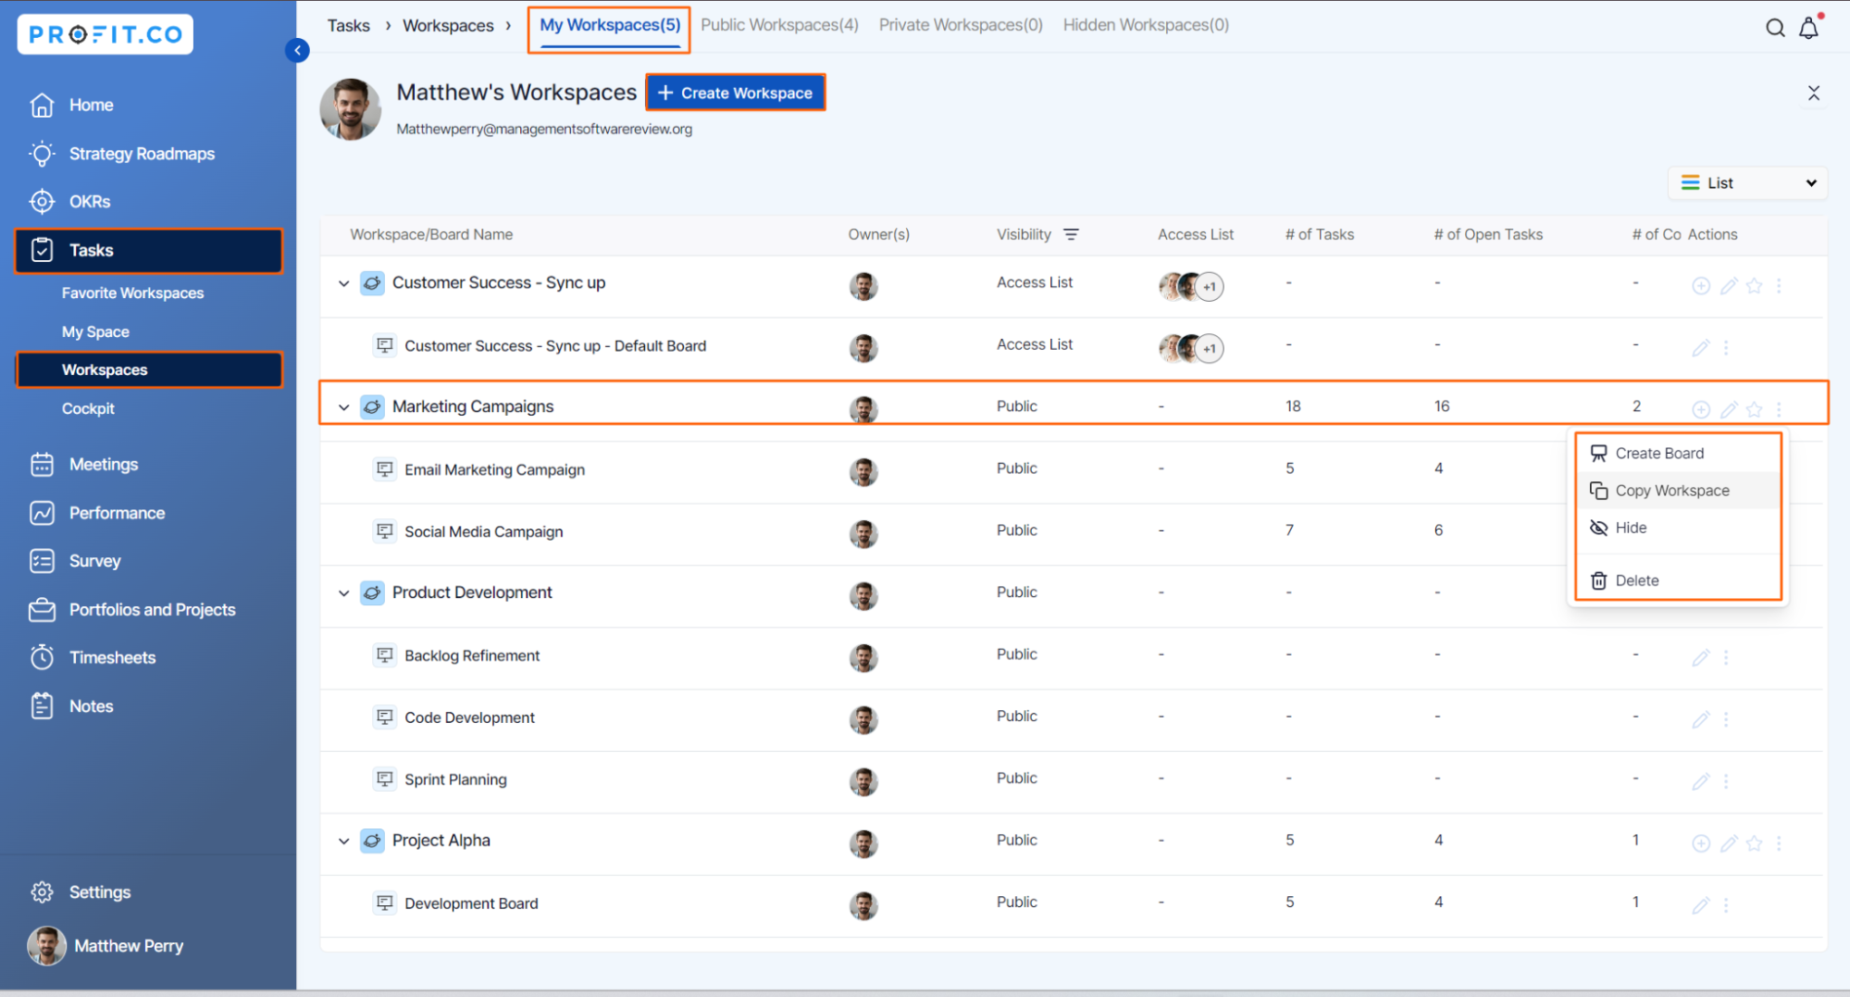This screenshot has width=1850, height=997.
Task: Add a board to Project Alpha with plus icon
Action: (1700, 843)
